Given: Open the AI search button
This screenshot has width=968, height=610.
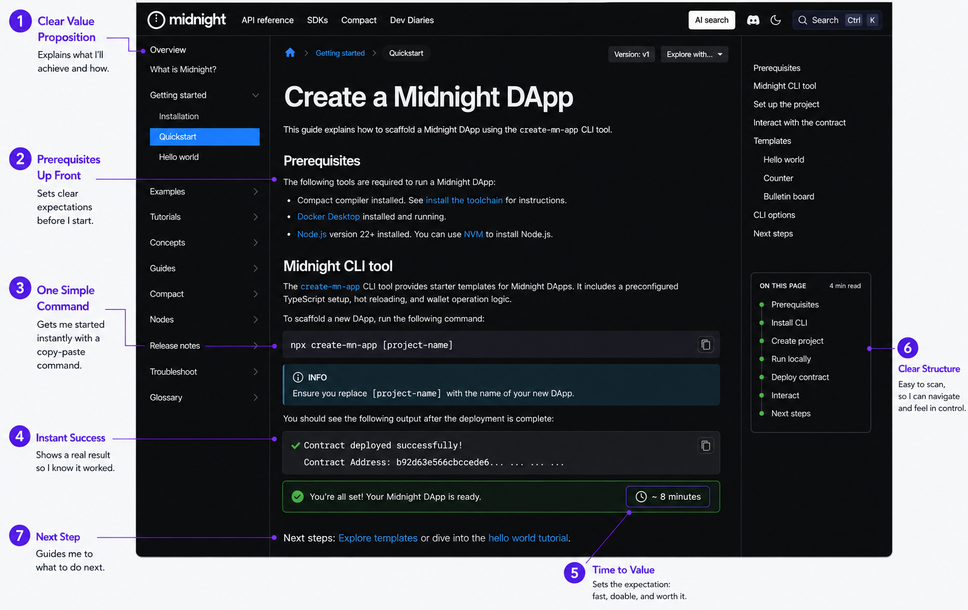Looking at the screenshot, I should click(712, 20).
